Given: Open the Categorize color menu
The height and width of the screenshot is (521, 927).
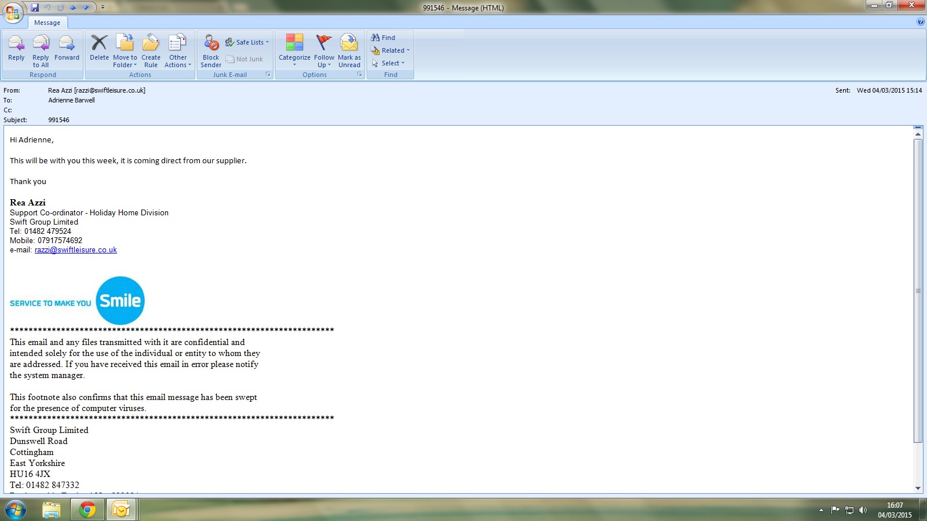Looking at the screenshot, I should 294,51.
